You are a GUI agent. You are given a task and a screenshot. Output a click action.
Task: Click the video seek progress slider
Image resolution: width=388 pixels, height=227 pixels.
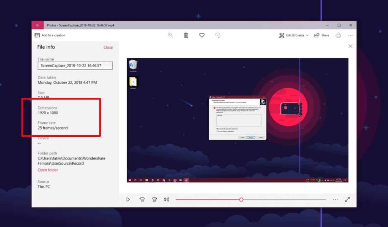[x=241, y=199]
